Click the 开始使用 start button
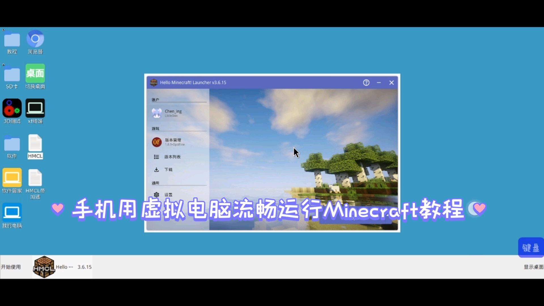Viewport: 544px width, 306px height. (11, 267)
